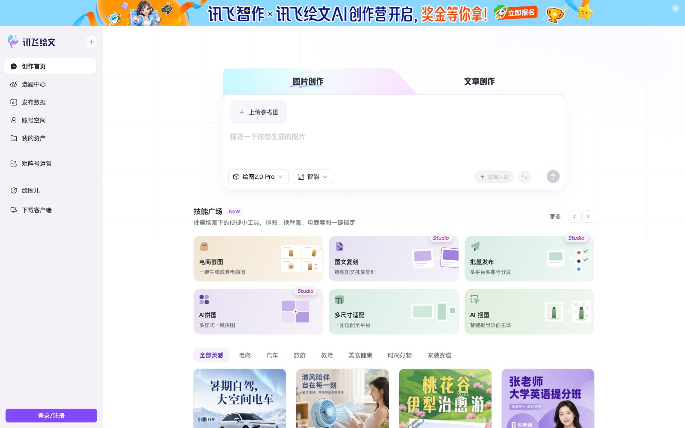Click the 讯飞绘文 logo icon
The height and width of the screenshot is (428, 685).
(x=13, y=42)
